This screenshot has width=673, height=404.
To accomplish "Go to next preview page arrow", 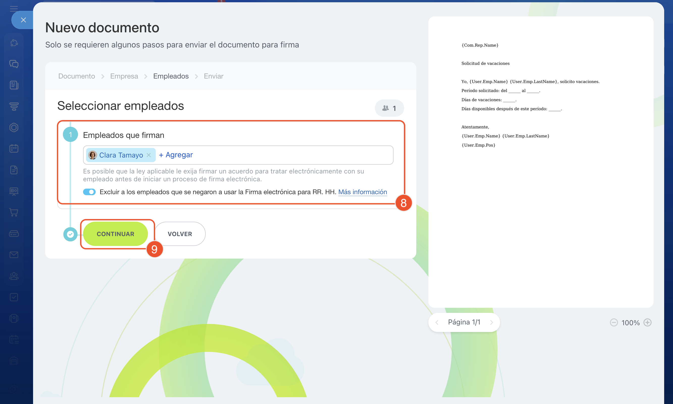I will tap(491, 323).
